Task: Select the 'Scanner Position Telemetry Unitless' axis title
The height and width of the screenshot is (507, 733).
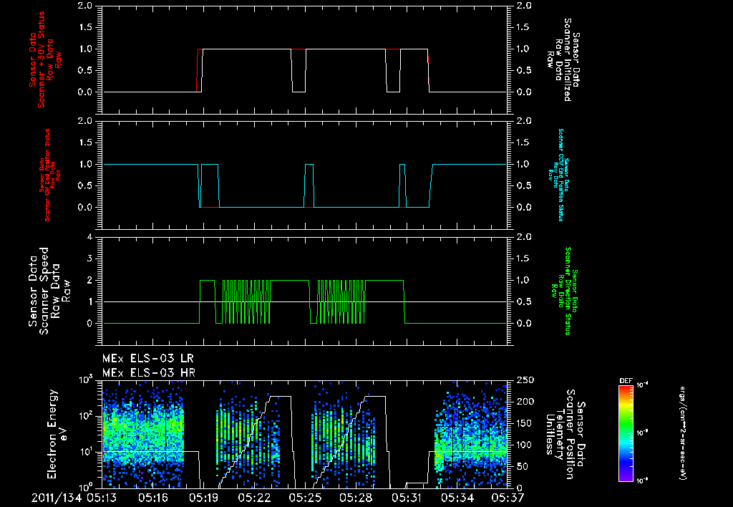Action: (564, 434)
